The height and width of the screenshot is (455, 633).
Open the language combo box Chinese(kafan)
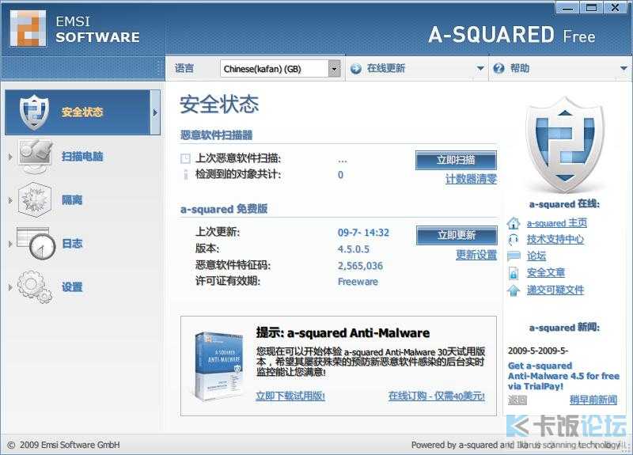pos(280,69)
